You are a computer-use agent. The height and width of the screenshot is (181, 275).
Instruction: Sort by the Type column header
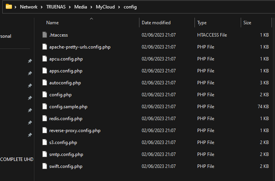click(x=202, y=23)
